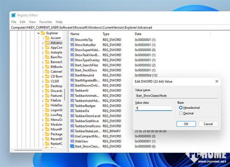Select the RecentD key in tree

click(56, 139)
